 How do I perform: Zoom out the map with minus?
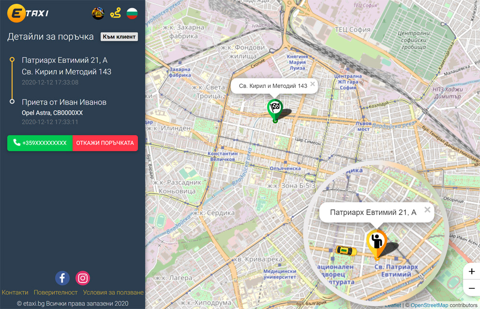tap(472, 288)
